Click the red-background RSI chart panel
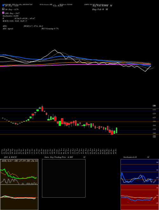 point(140,197)
